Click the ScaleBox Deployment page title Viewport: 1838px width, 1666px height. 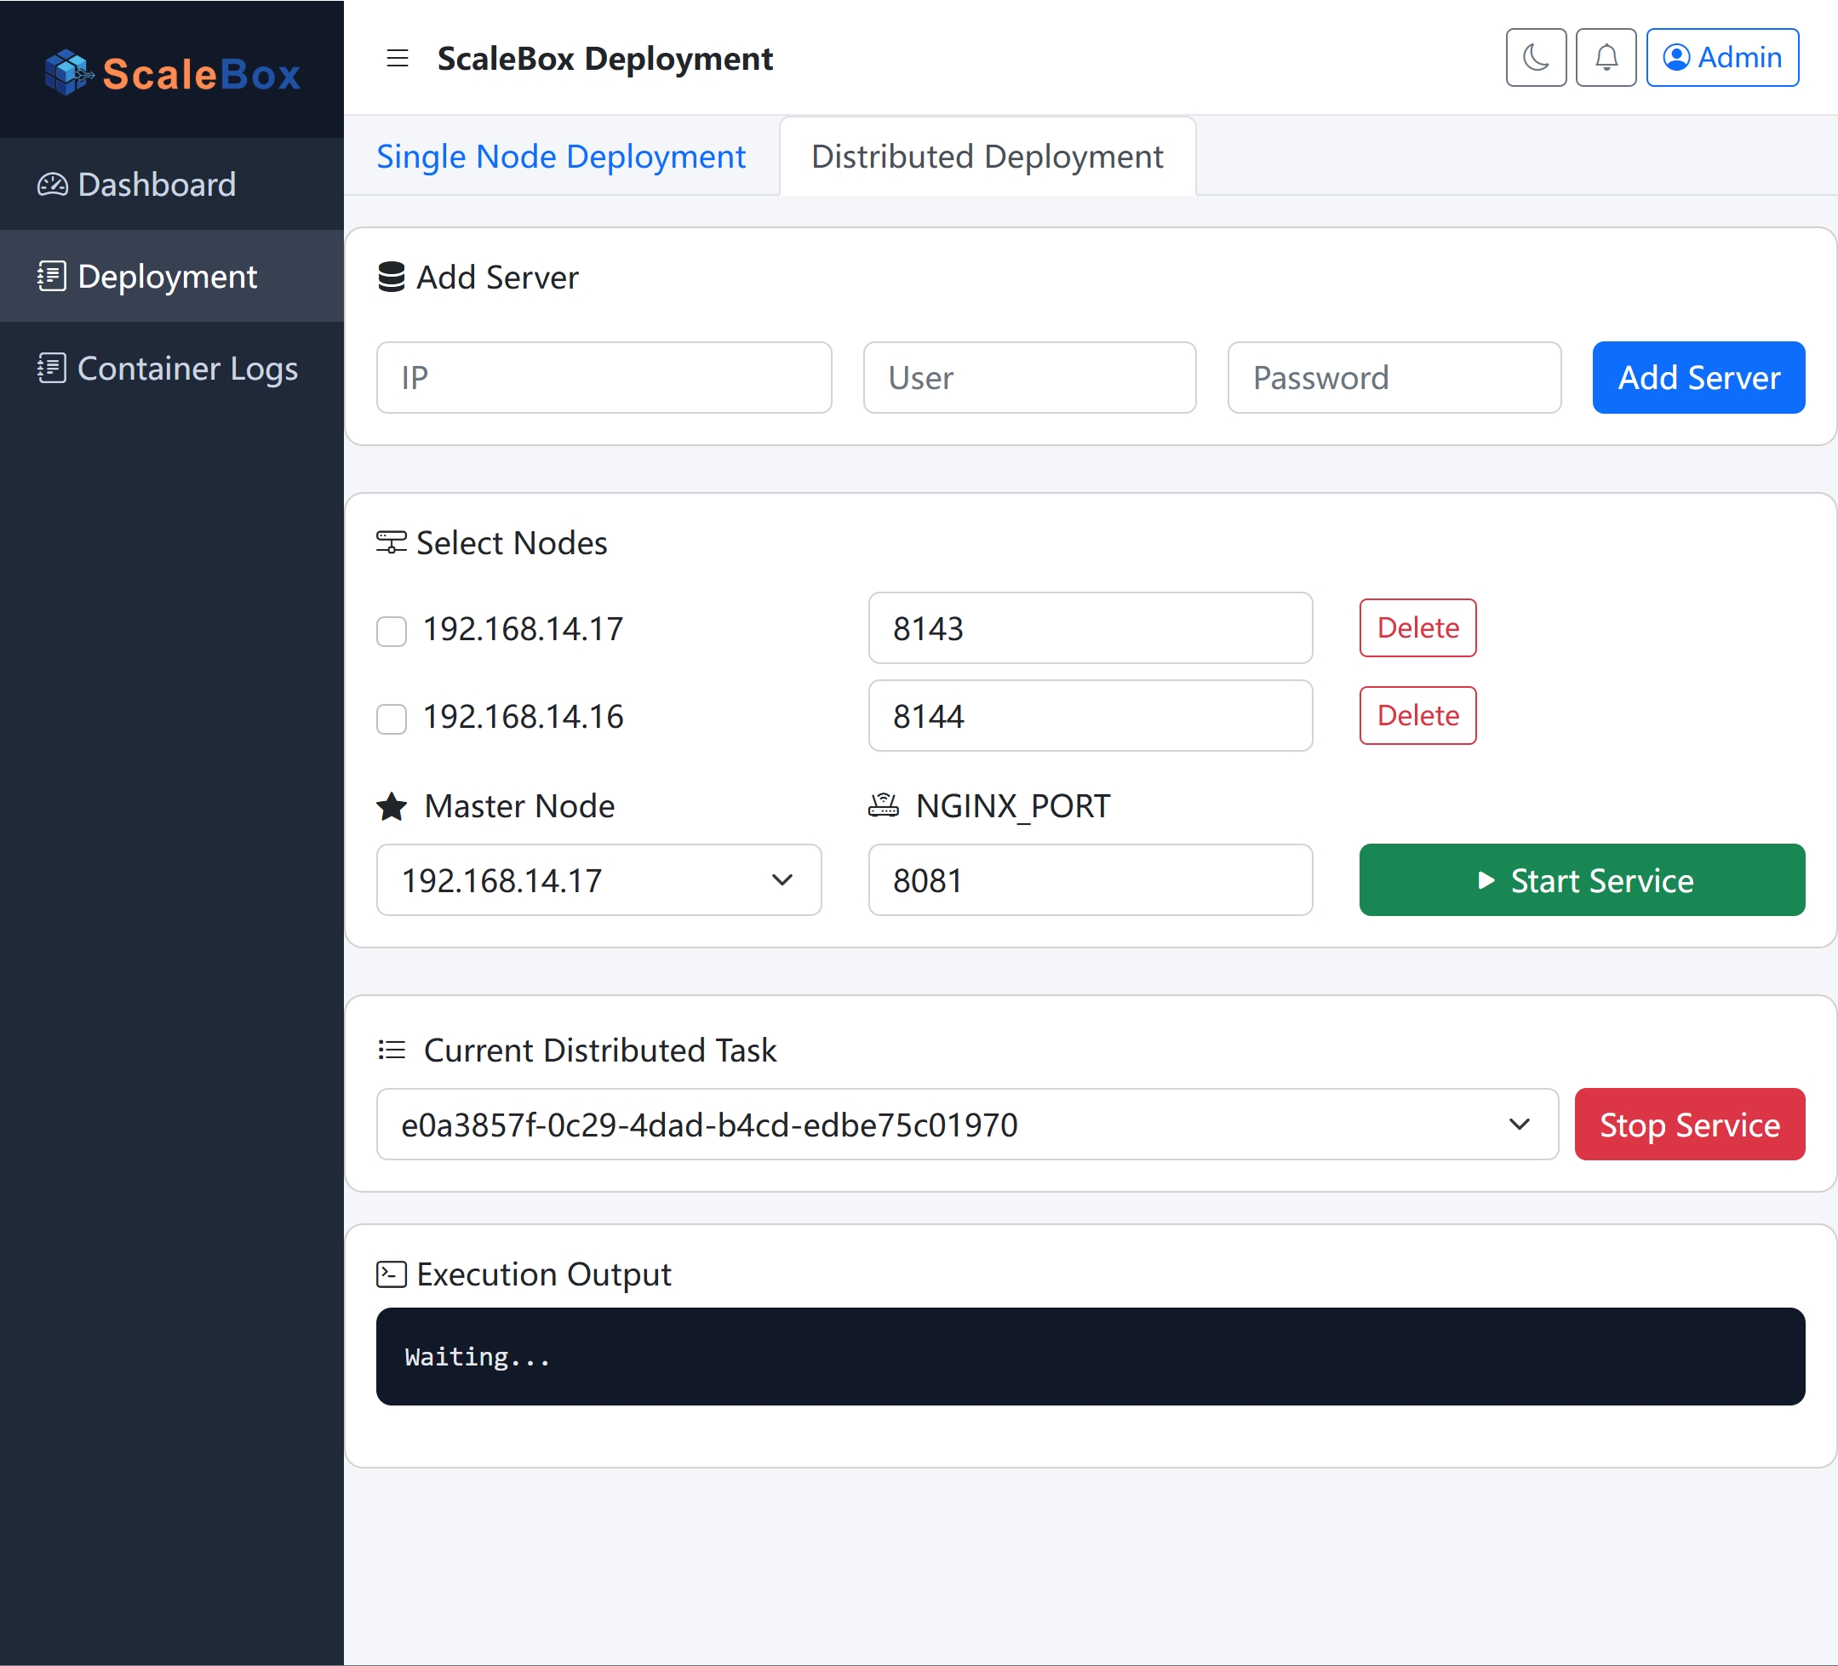[604, 59]
